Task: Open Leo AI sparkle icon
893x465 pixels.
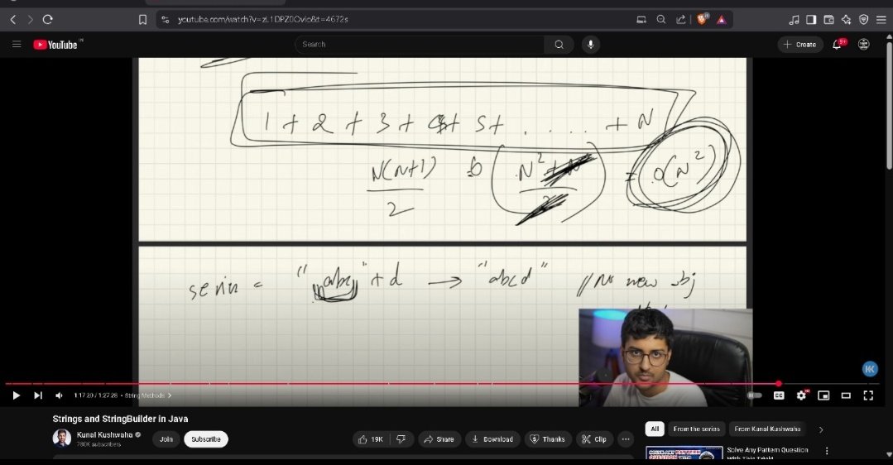Action: (x=847, y=19)
